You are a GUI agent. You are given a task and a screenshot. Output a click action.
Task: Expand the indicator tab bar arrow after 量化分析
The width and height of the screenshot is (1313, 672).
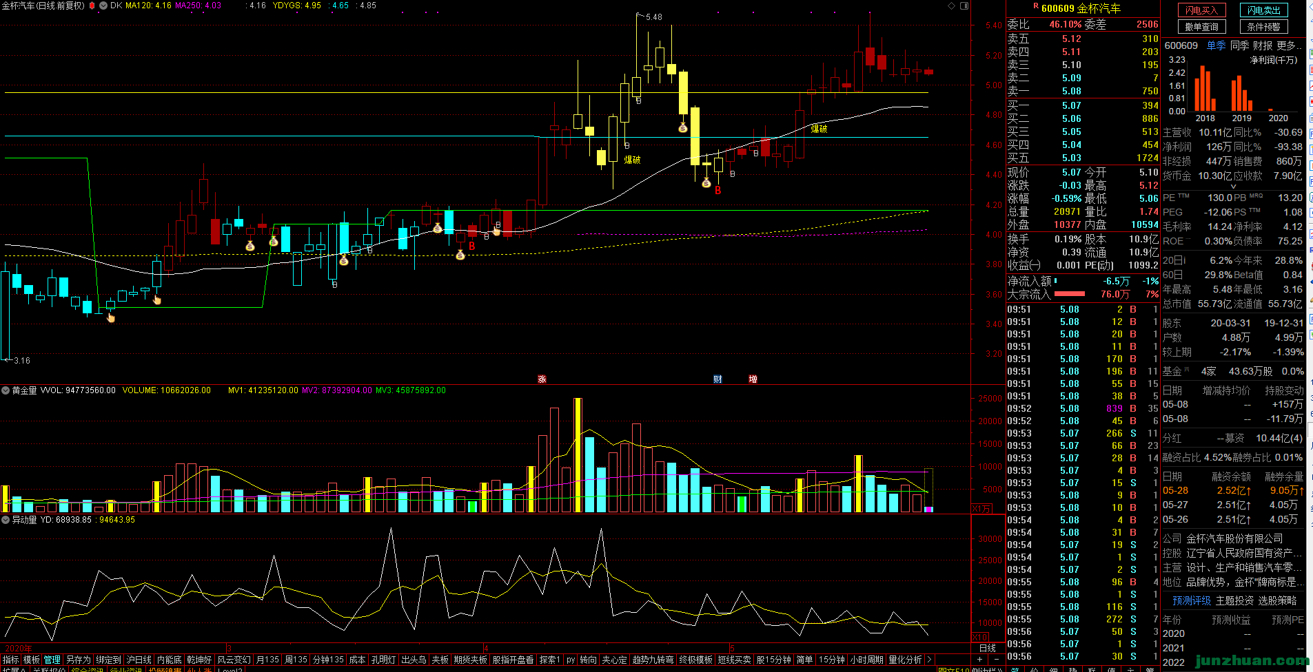(x=929, y=660)
